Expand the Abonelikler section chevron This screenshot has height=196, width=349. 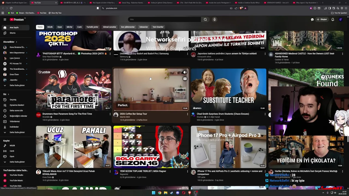pos(16,42)
